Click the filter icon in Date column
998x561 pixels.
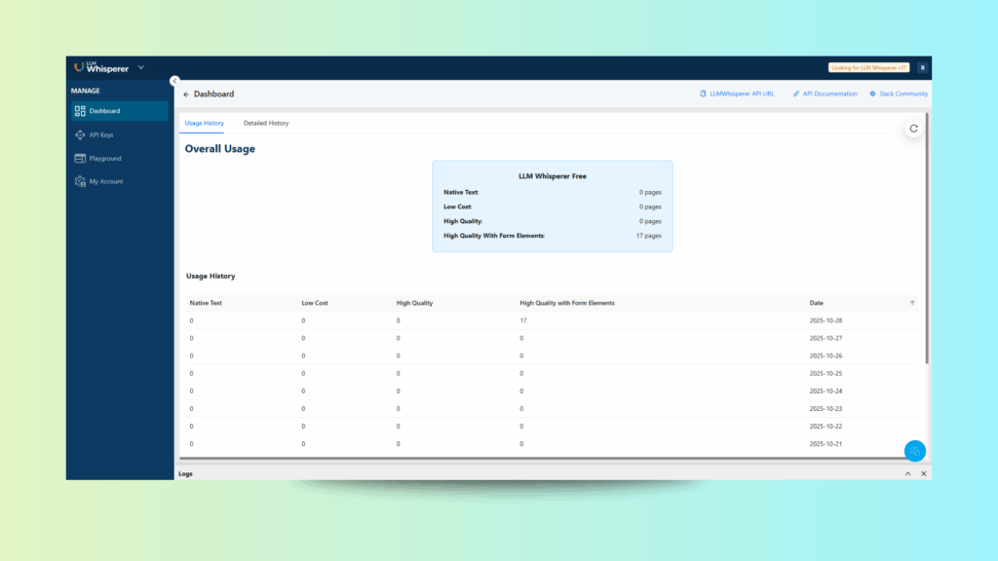tap(912, 303)
